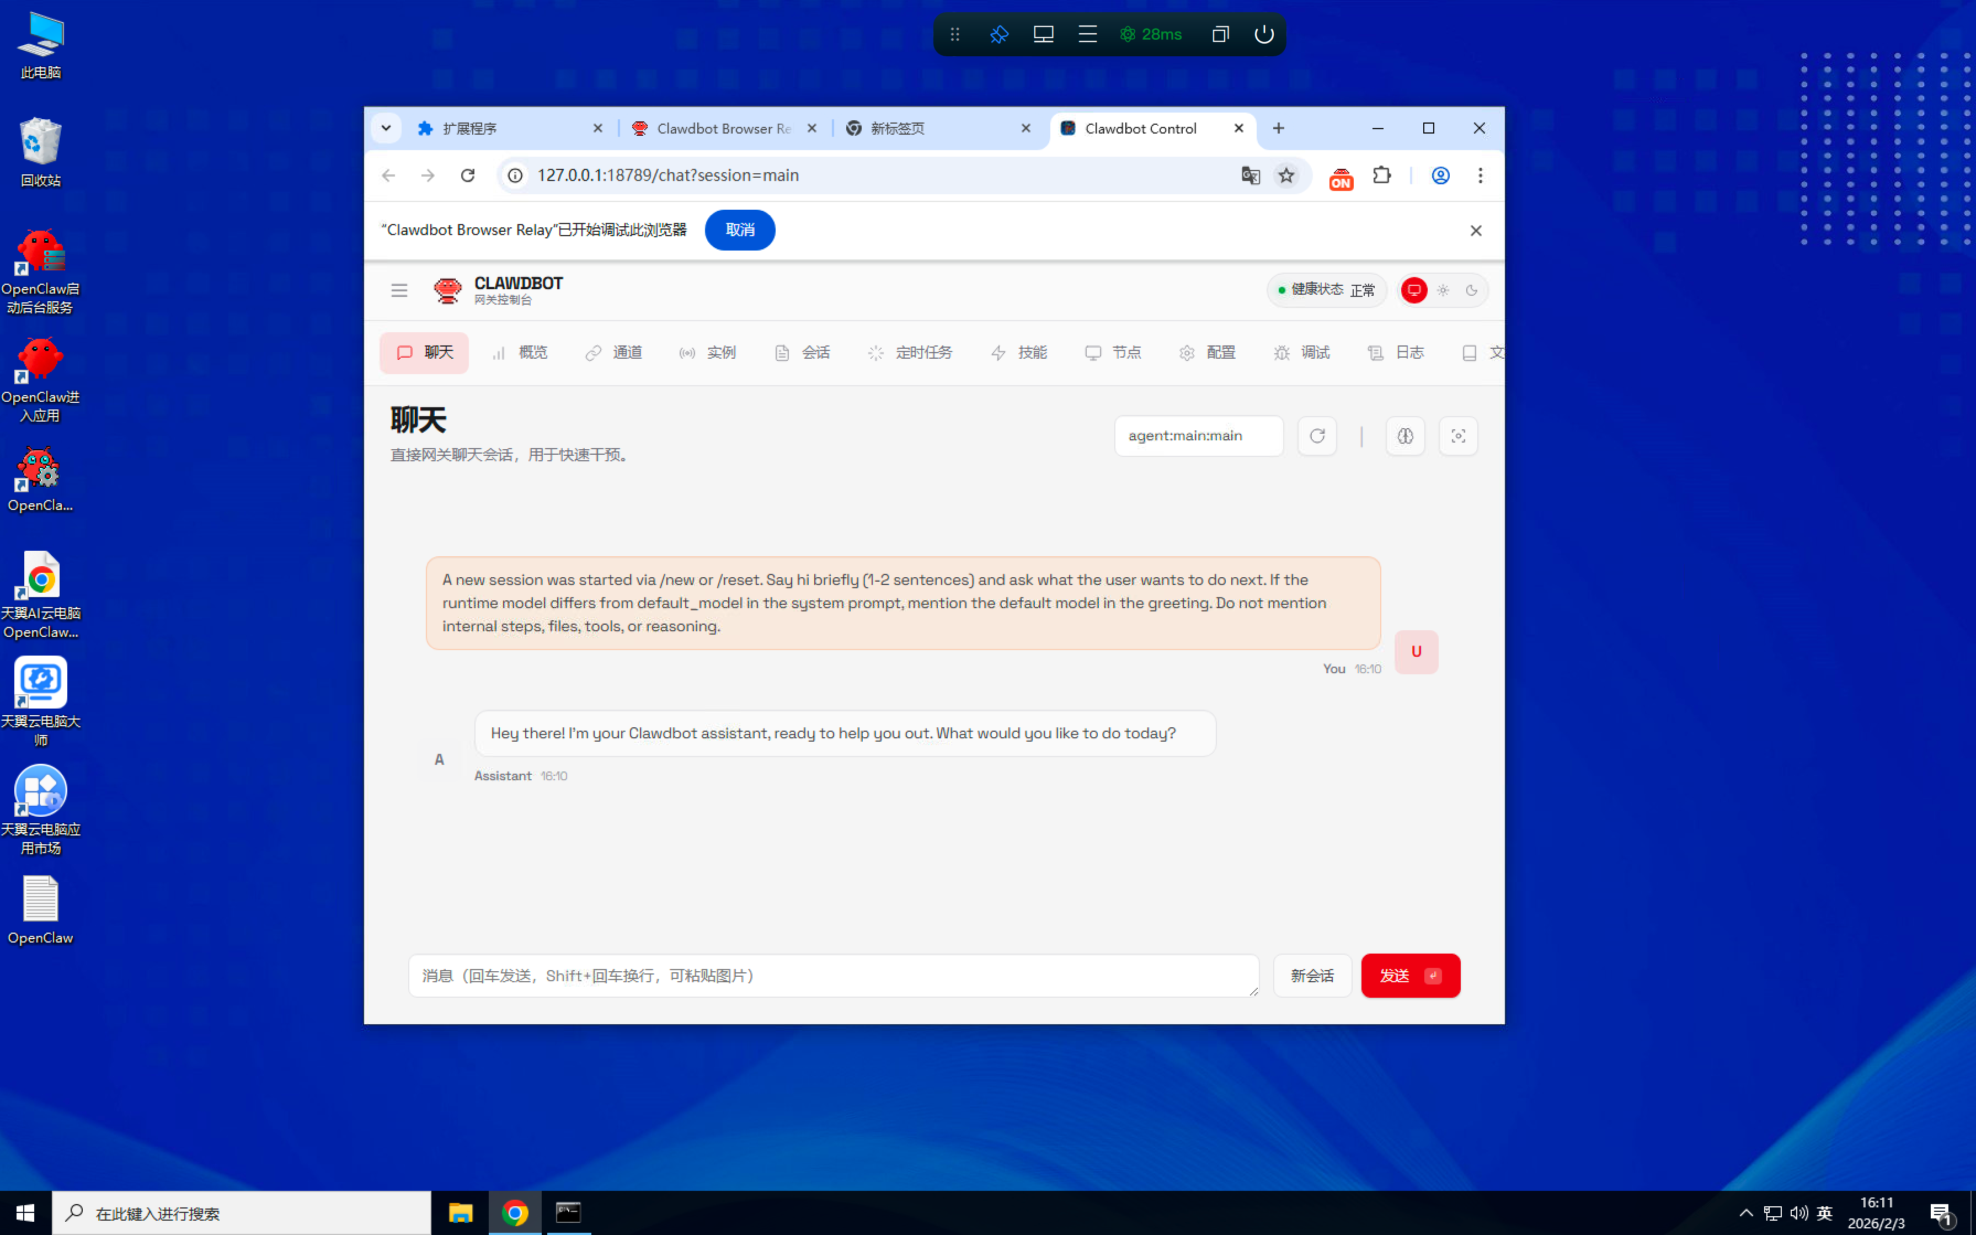Click the chat refresh icon button
1976x1235 pixels.
coord(1316,435)
